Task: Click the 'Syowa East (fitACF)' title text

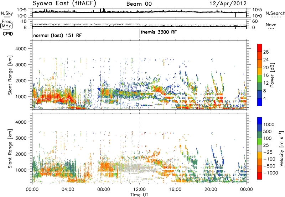Action: point(64,3)
